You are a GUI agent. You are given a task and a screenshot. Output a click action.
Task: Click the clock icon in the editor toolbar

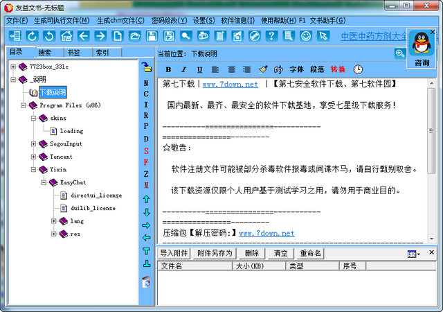coord(358,69)
